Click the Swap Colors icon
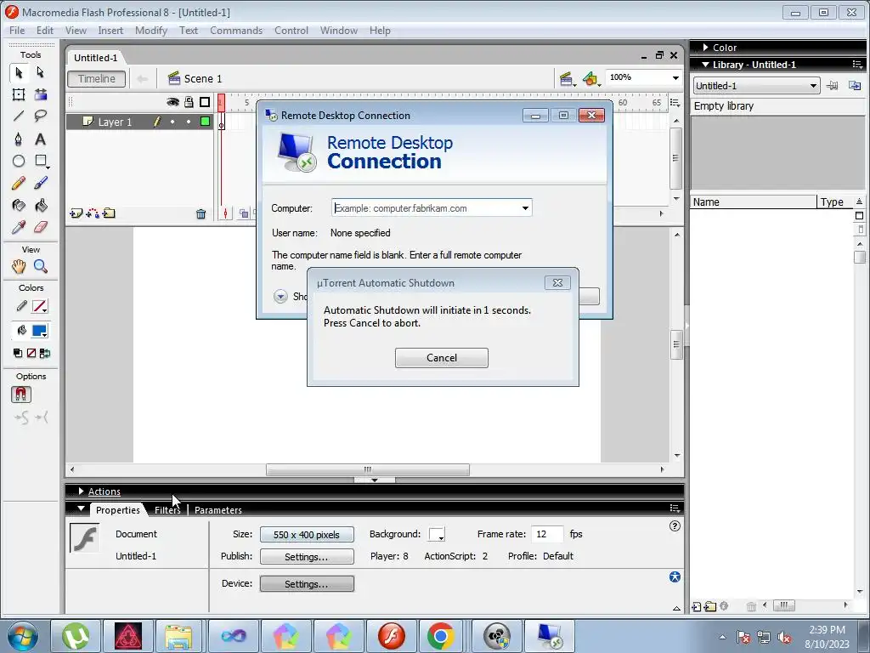This screenshot has width=870, height=653. pyautogui.click(x=45, y=353)
